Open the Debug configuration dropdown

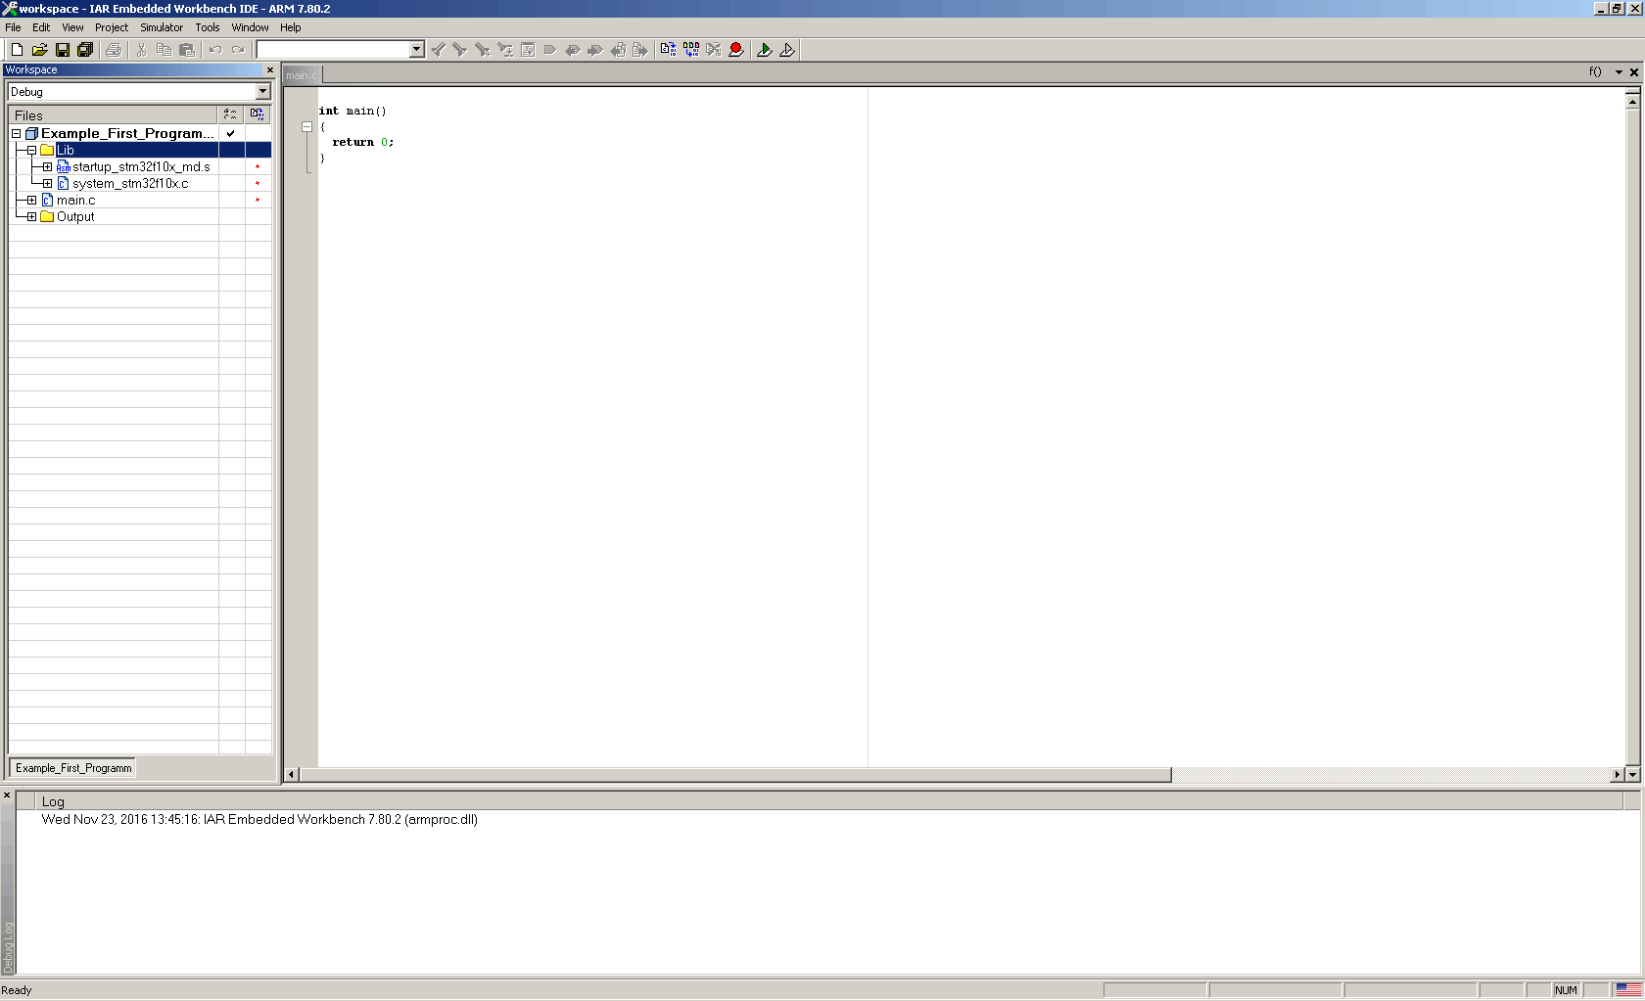point(262,92)
